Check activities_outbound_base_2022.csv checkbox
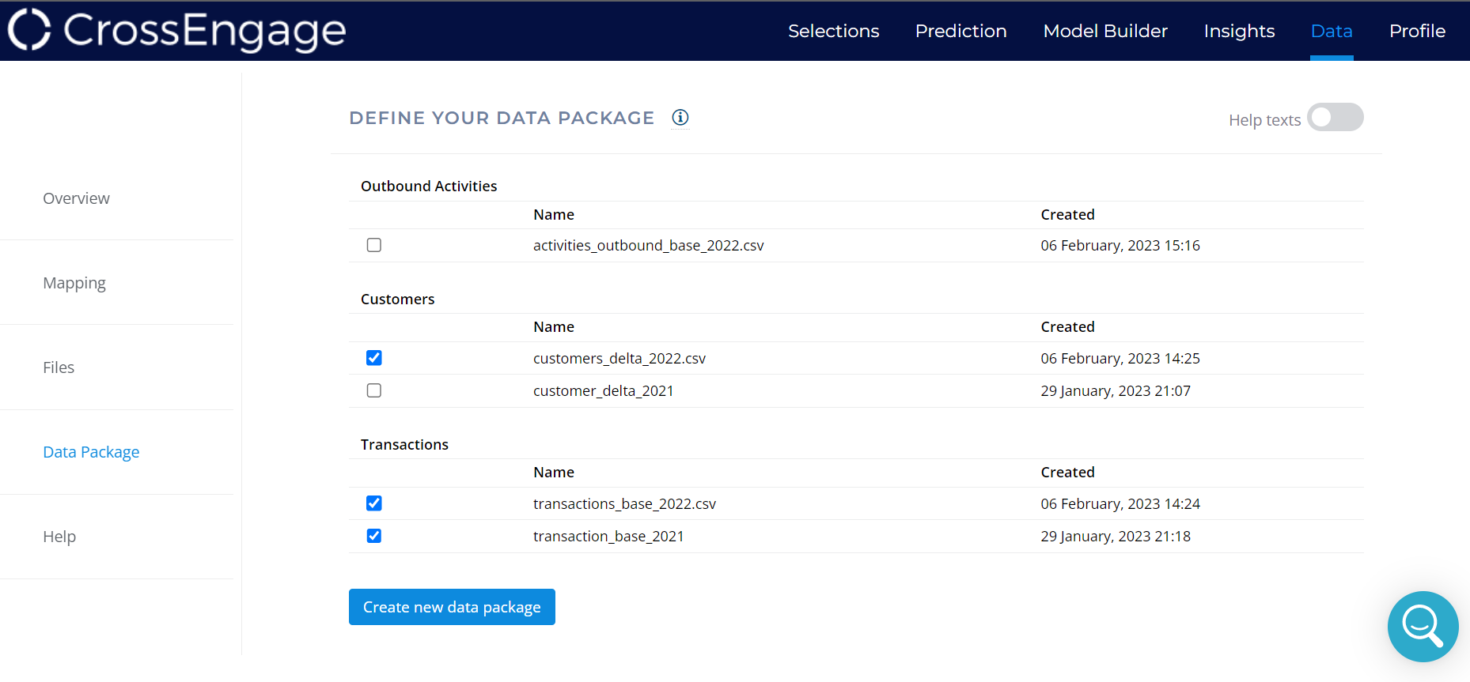Image resolution: width=1470 pixels, height=682 pixels. point(374,245)
